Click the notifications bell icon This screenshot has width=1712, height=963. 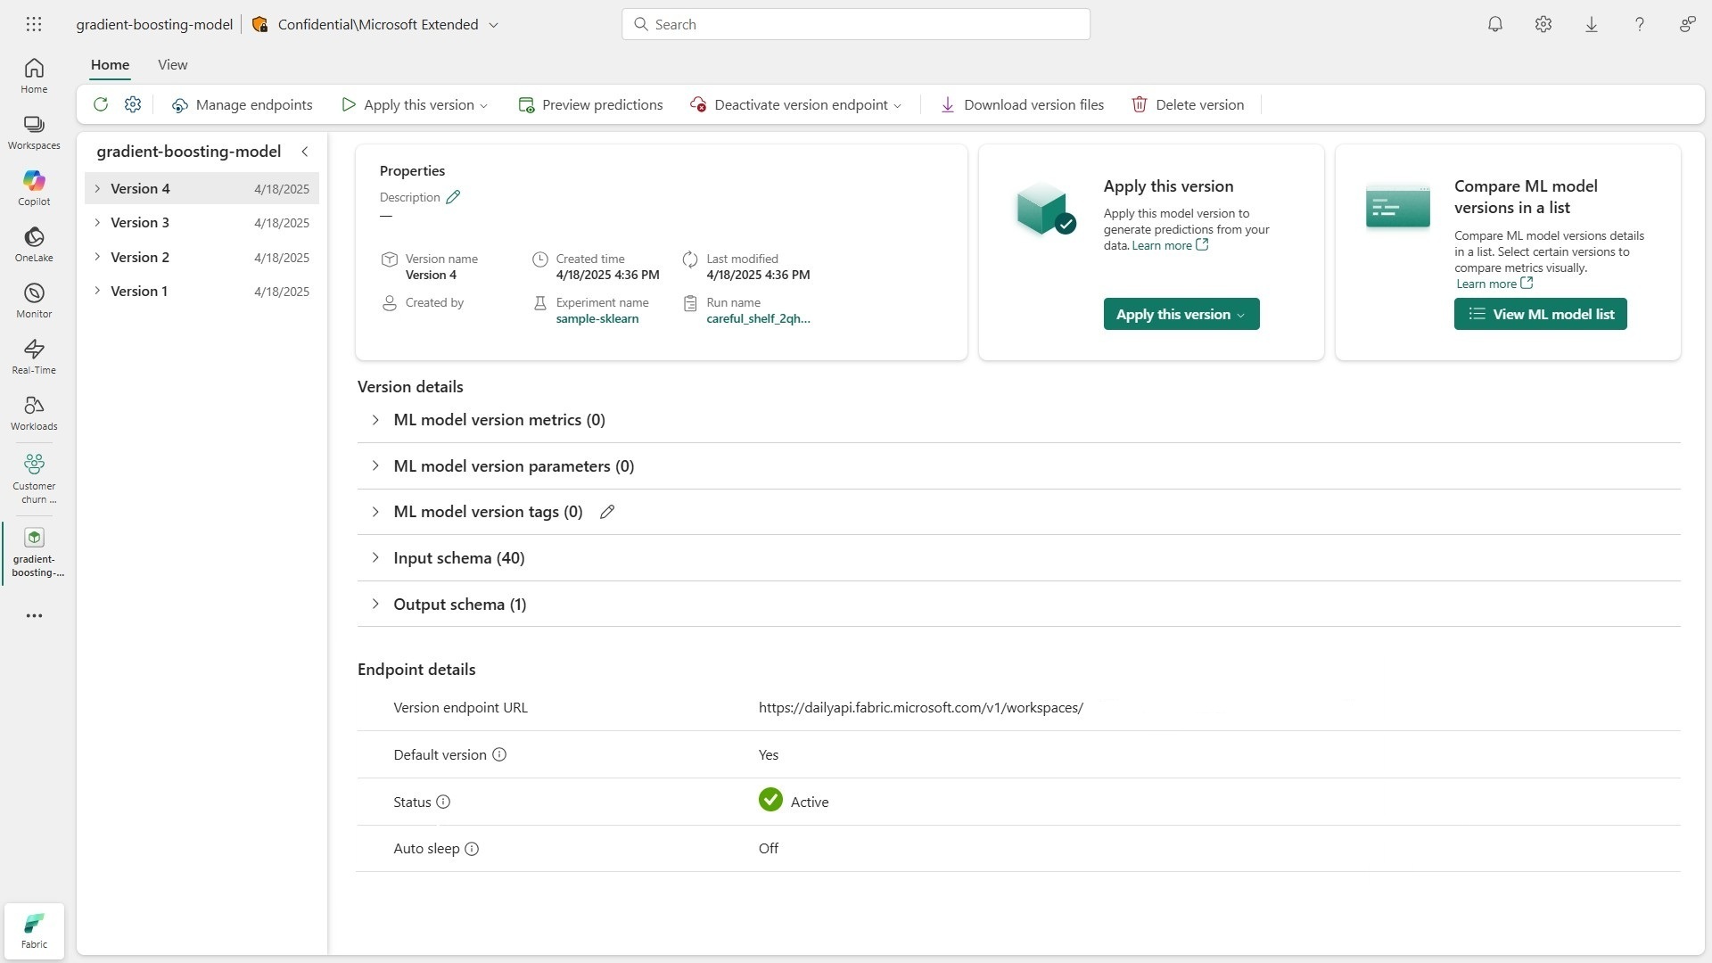tap(1495, 24)
